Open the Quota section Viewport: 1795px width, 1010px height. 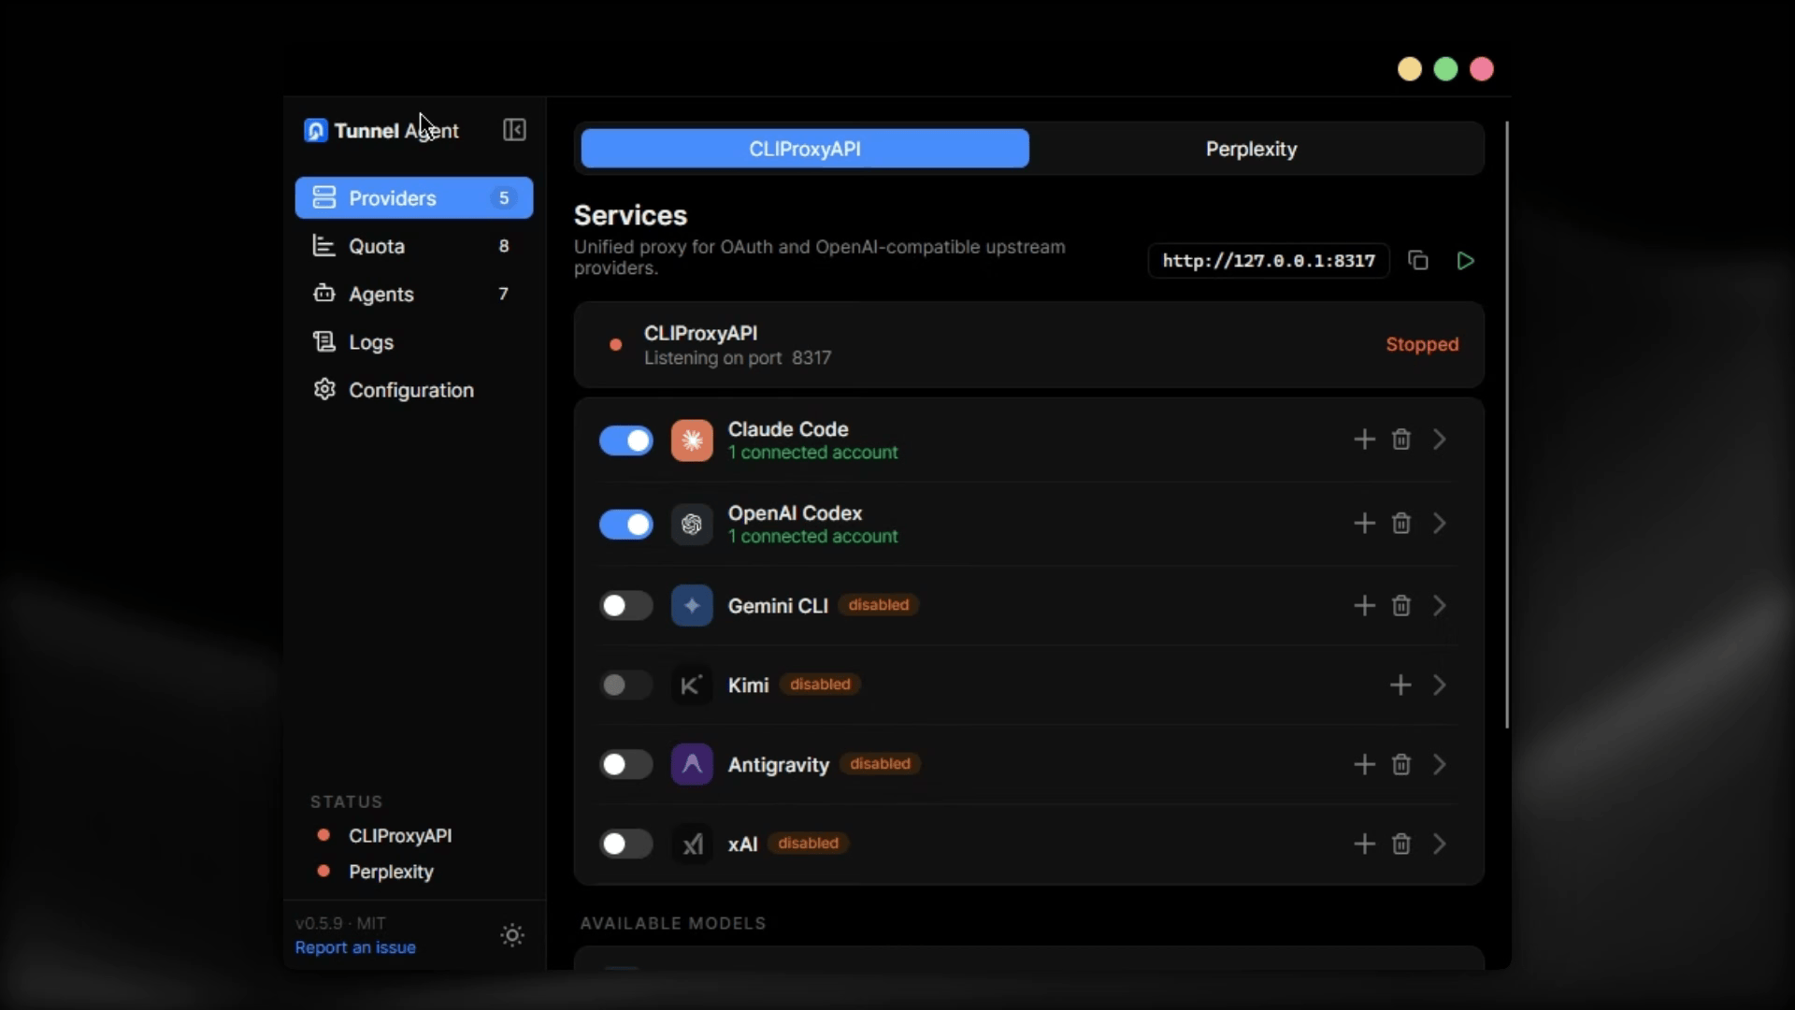414,246
